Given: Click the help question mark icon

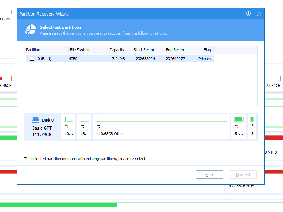Looking at the screenshot, I should [248, 14].
